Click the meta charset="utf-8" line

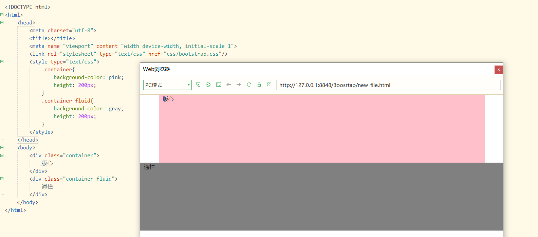[x=63, y=31]
